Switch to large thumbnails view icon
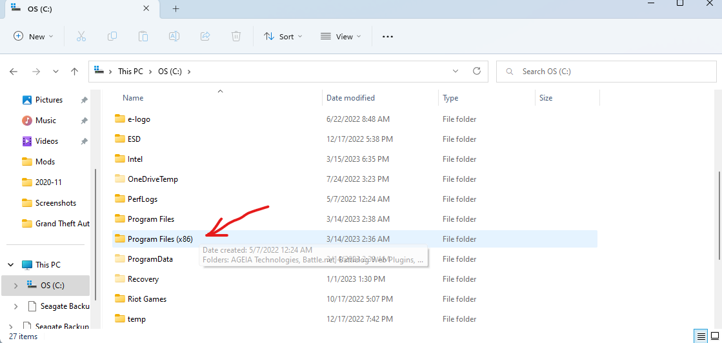Image resolution: width=722 pixels, height=343 pixels. [715, 337]
